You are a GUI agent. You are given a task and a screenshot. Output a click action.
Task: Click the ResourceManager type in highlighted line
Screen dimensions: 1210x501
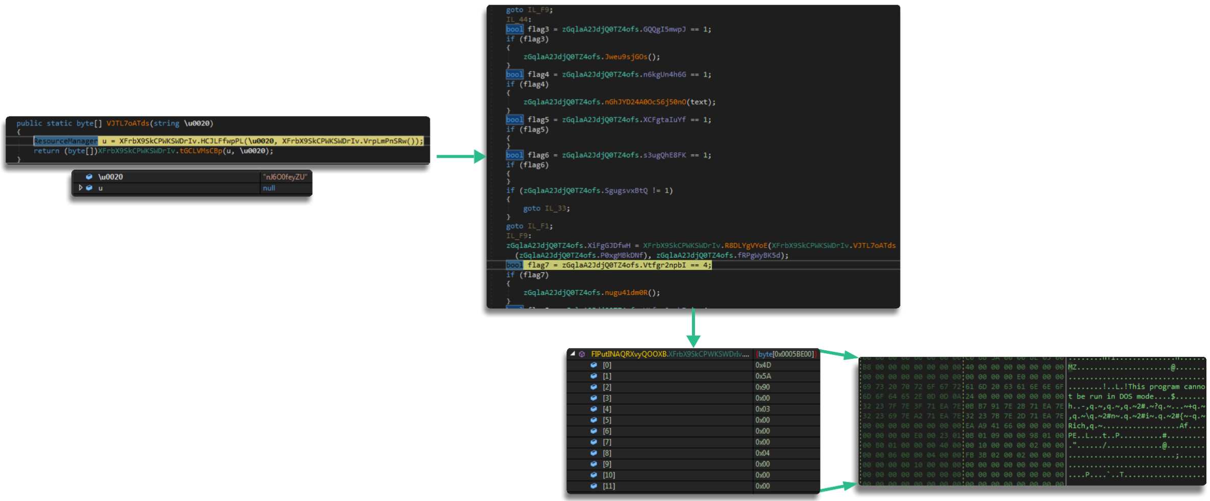point(65,141)
